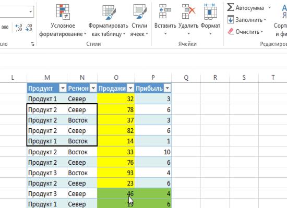Select column R header

[215, 78]
